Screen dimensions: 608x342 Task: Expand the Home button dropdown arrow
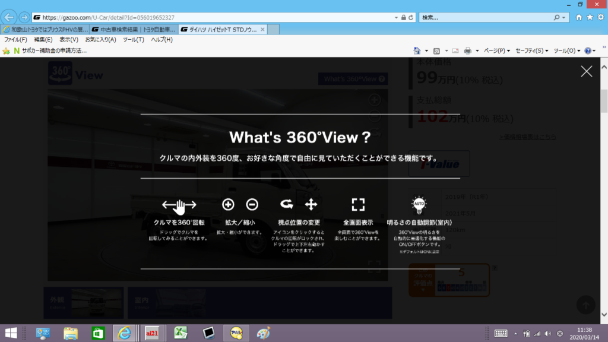(426, 51)
